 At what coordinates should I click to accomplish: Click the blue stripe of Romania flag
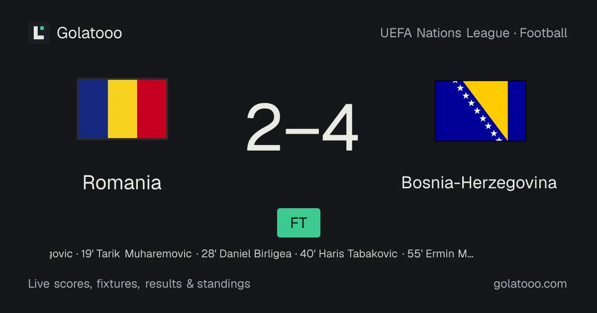coord(93,109)
